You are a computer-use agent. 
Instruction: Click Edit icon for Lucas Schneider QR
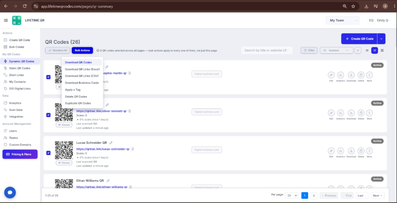331,151
